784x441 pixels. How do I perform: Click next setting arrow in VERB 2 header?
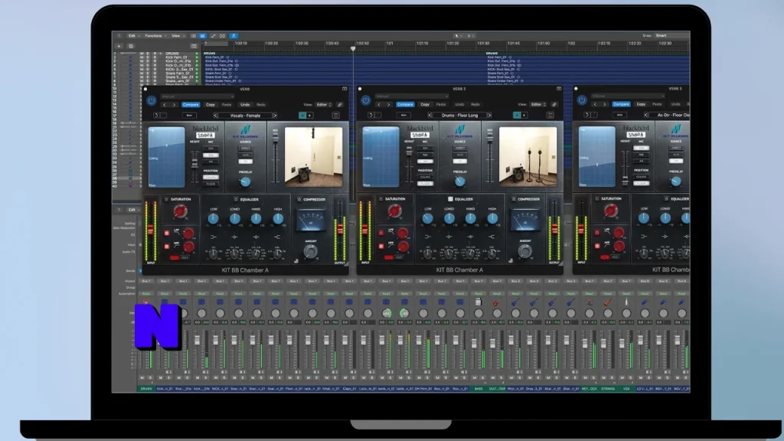(x=388, y=104)
